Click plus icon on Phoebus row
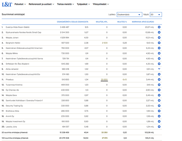The height and width of the screenshot is (141, 182). click(x=159, y=80)
